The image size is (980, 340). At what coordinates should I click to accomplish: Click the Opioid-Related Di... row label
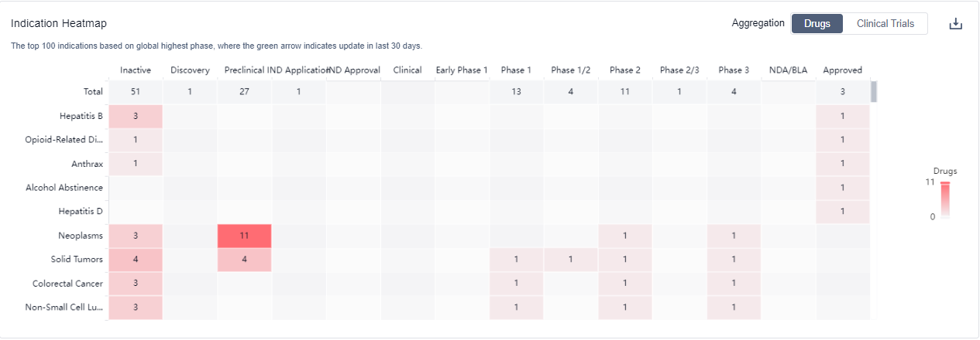click(64, 140)
